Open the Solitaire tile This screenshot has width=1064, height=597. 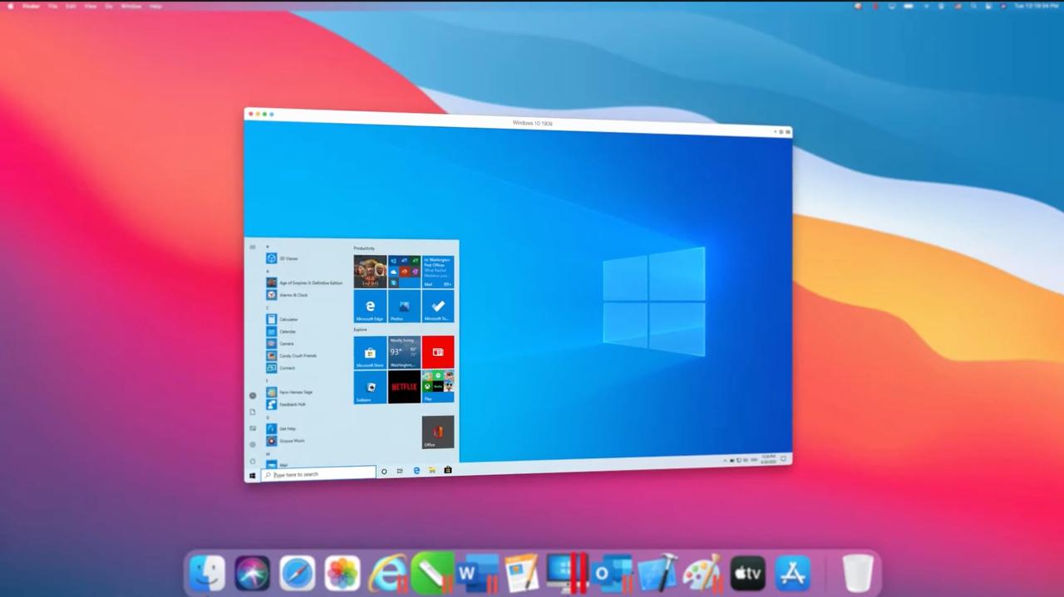370,387
